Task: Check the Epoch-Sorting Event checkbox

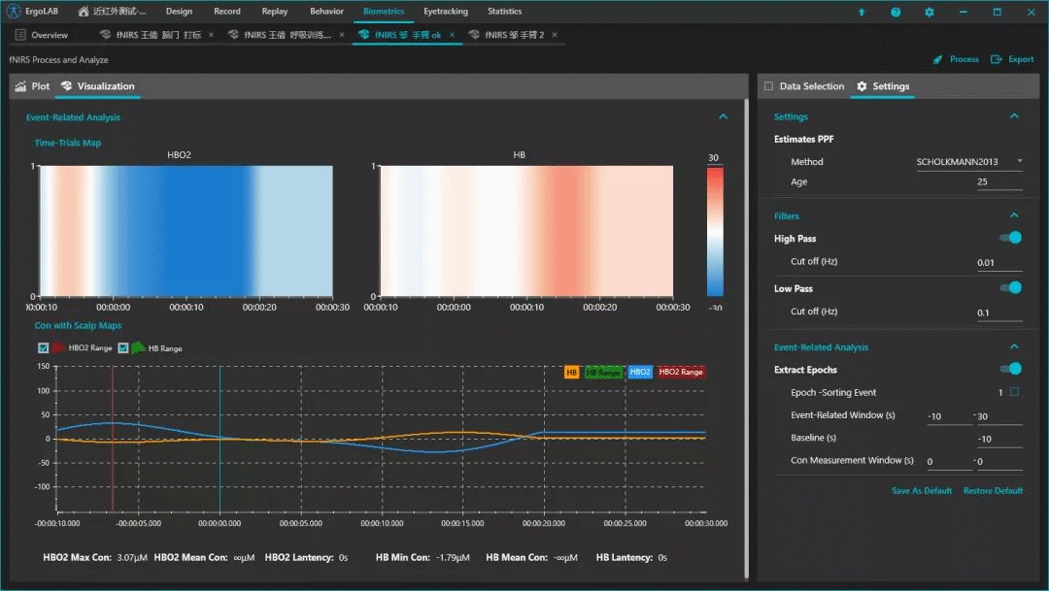Action: pyautogui.click(x=1015, y=392)
